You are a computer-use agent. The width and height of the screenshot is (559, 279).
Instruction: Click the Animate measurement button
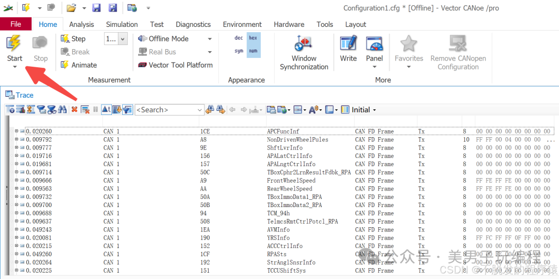79,65
